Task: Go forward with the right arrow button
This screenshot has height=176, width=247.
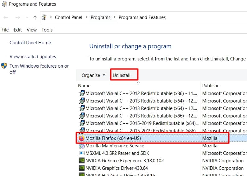Action: (x=18, y=17)
